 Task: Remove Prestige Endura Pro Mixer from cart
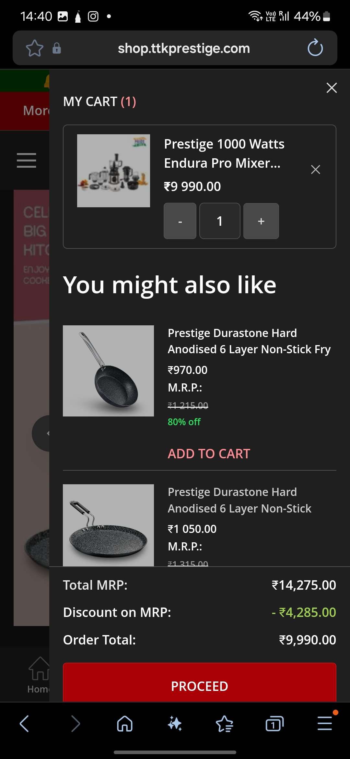click(315, 169)
